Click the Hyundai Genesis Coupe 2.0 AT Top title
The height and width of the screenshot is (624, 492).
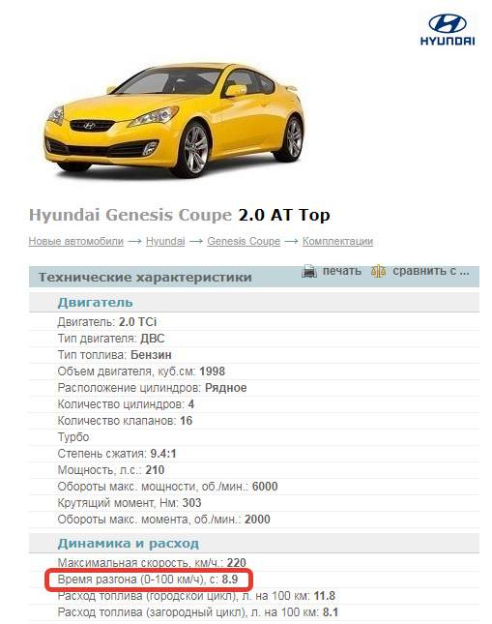click(x=180, y=216)
